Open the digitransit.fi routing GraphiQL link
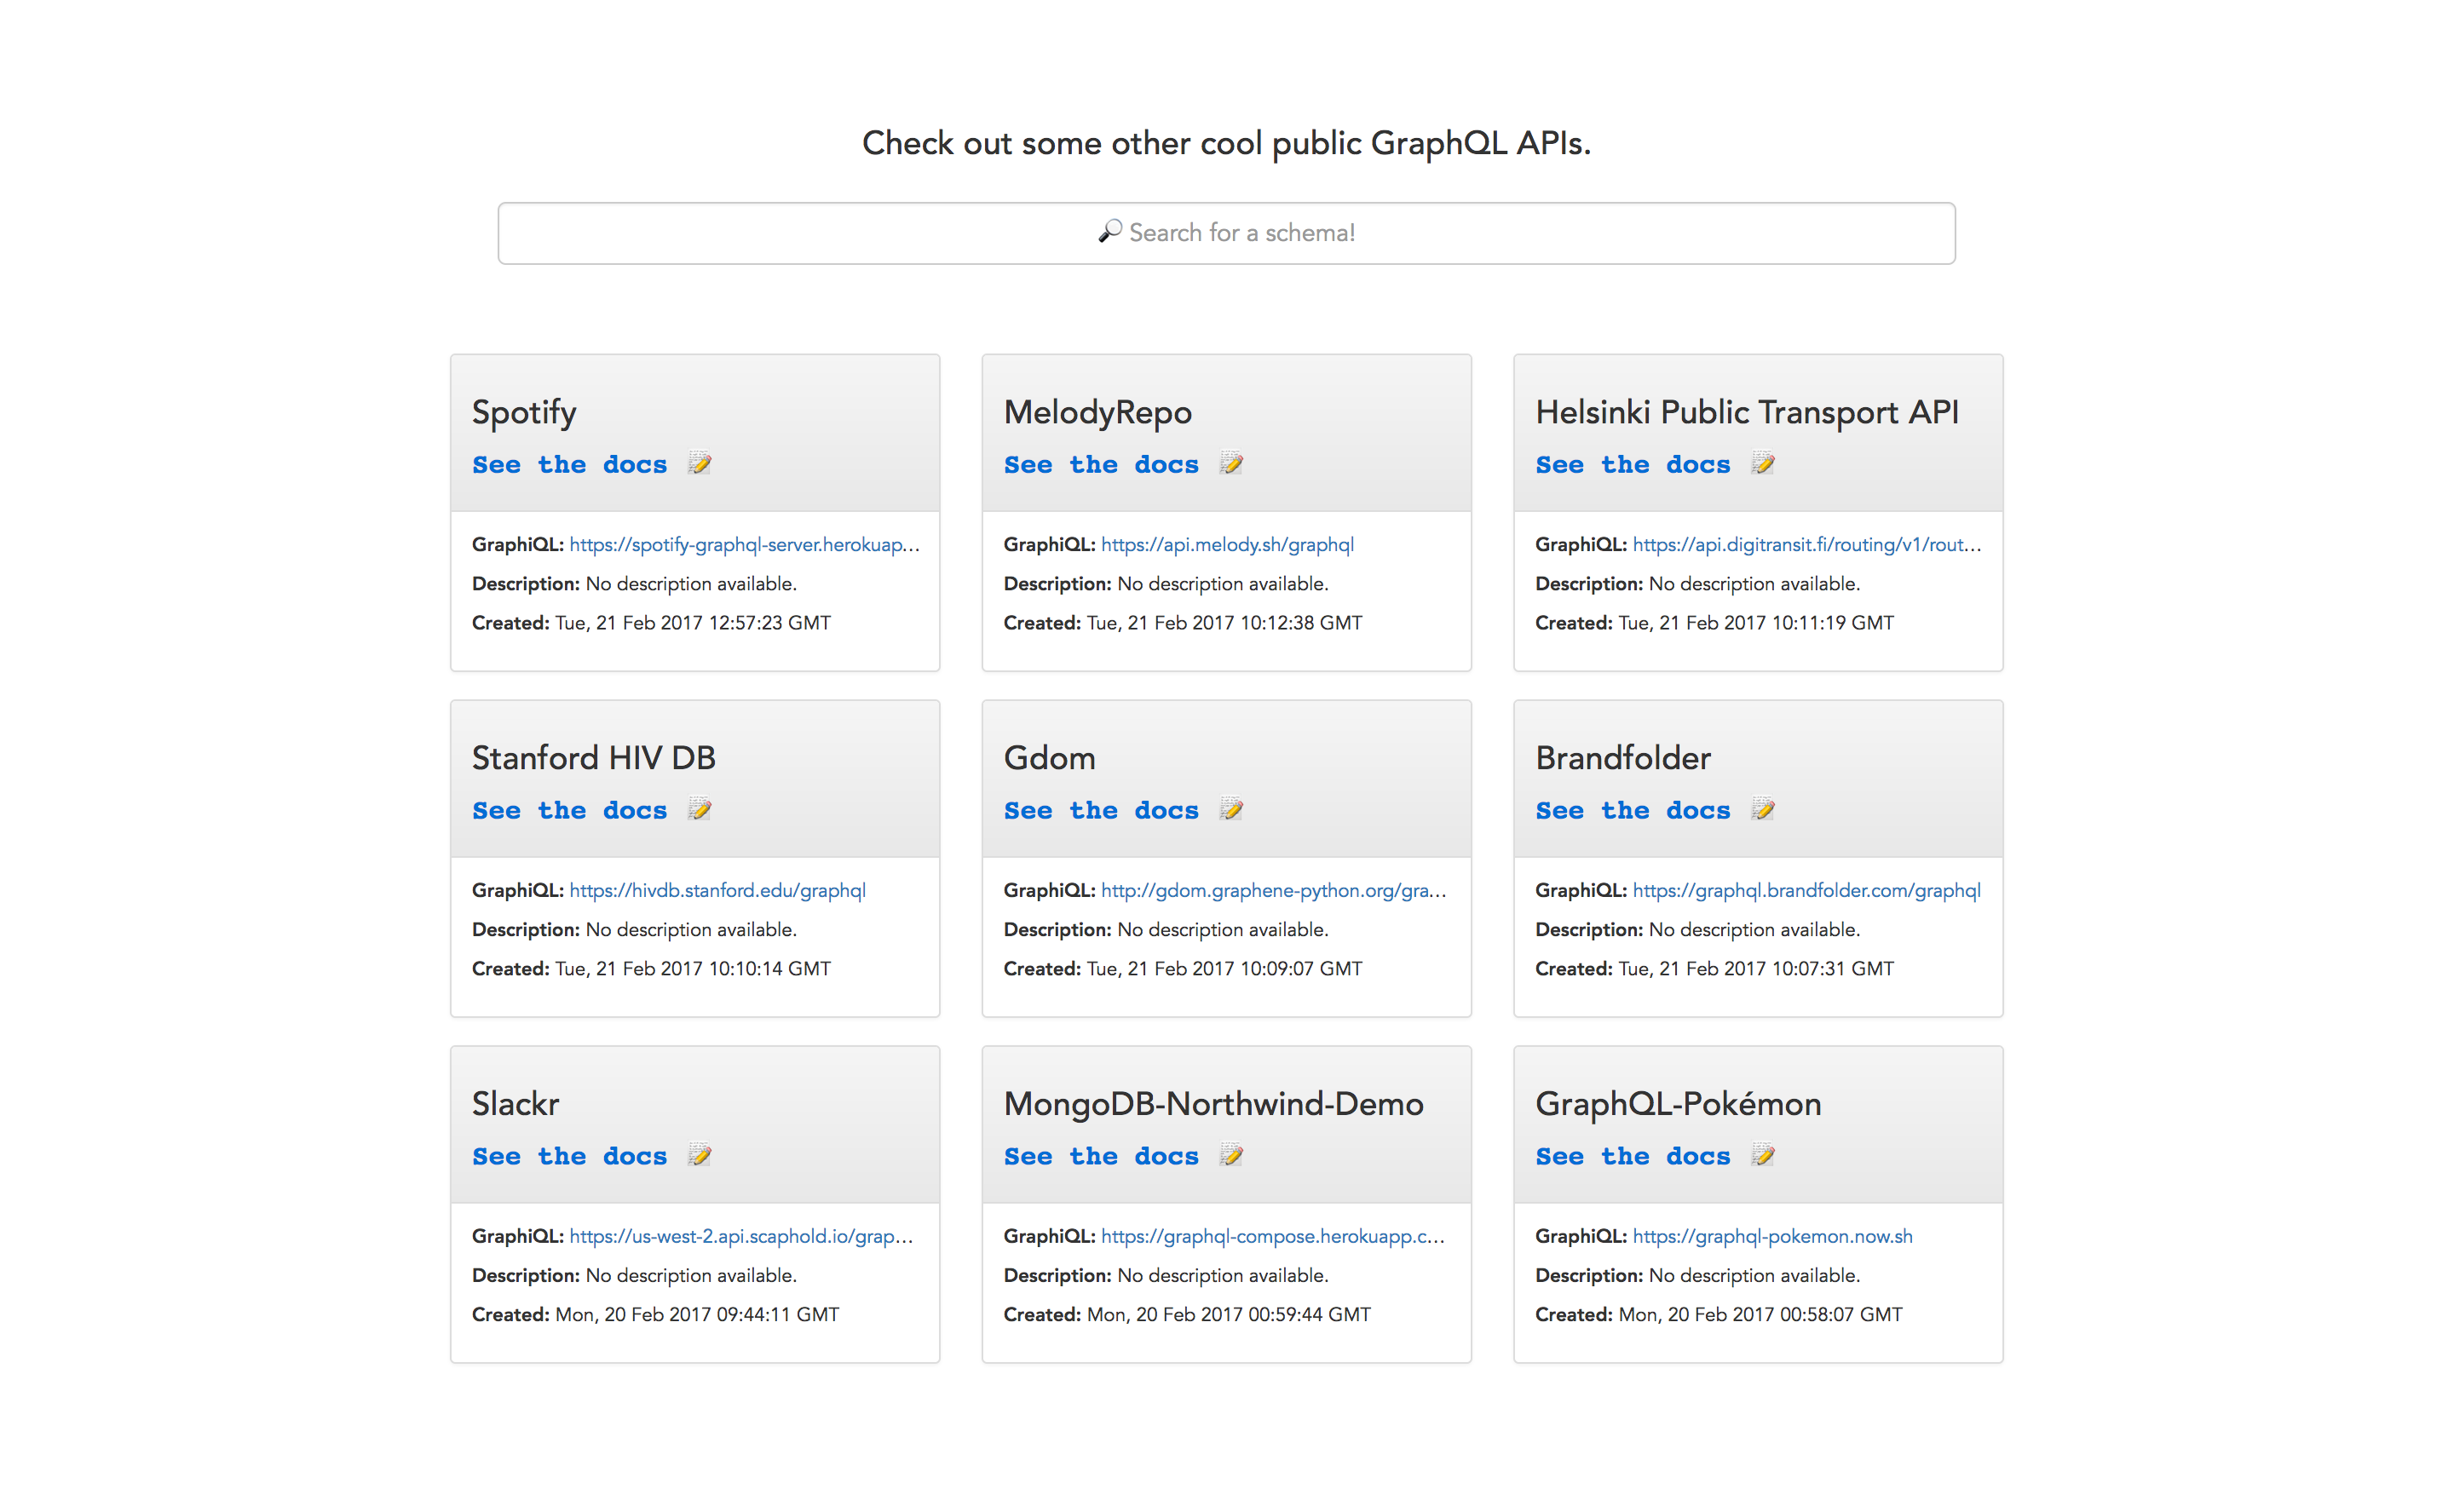Image resolution: width=2454 pixels, height=1512 pixels. point(1806,545)
